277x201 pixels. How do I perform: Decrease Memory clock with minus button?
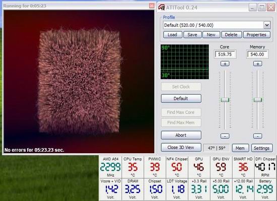click(257, 136)
